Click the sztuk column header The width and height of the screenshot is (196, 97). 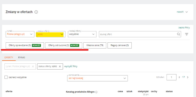coord(129,91)
